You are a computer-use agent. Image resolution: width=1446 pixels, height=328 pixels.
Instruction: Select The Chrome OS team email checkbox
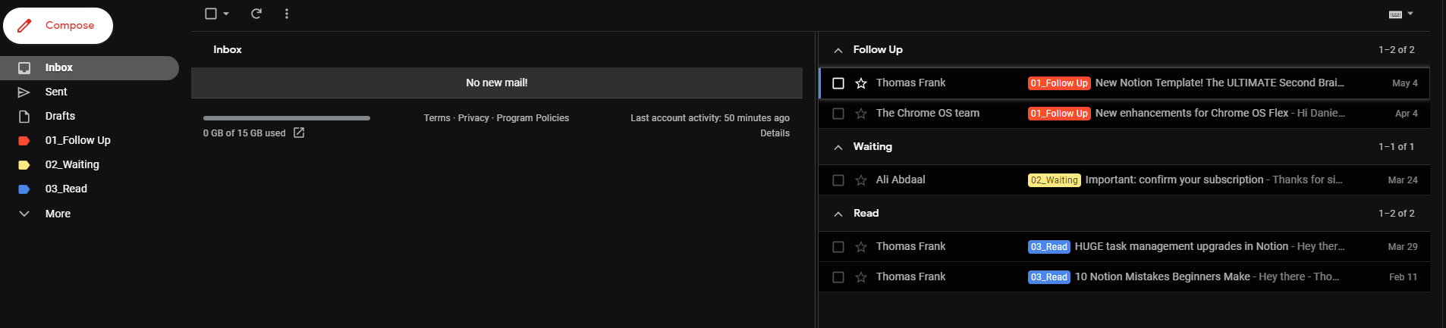[838, 114]
